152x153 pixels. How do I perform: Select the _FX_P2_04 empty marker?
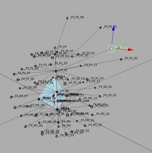tap(34, 57)
